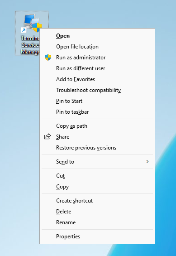Open Properties from the context menu
This screenshot has height=256, width=176.
click(97, 237)
